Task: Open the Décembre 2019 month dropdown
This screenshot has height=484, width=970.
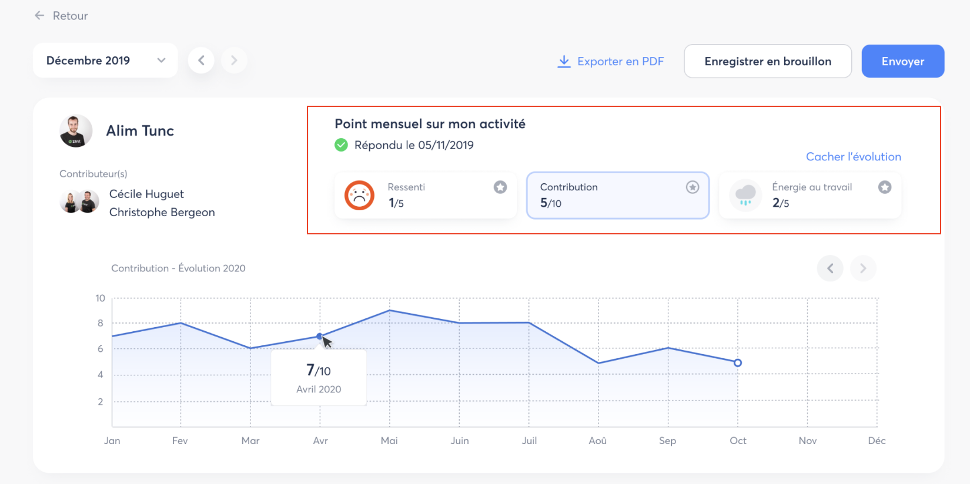Action: pyautogui.click(x=105, y=60)
